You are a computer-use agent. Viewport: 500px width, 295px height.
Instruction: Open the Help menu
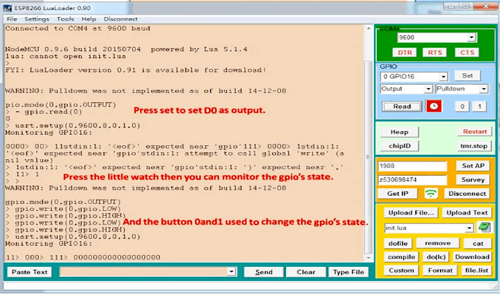89,19
